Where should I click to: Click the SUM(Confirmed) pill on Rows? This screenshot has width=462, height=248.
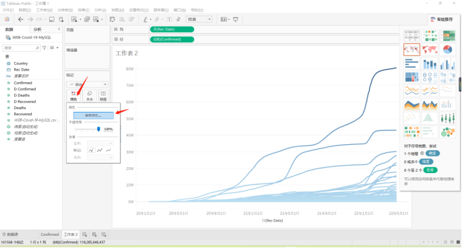coord(172,39)
